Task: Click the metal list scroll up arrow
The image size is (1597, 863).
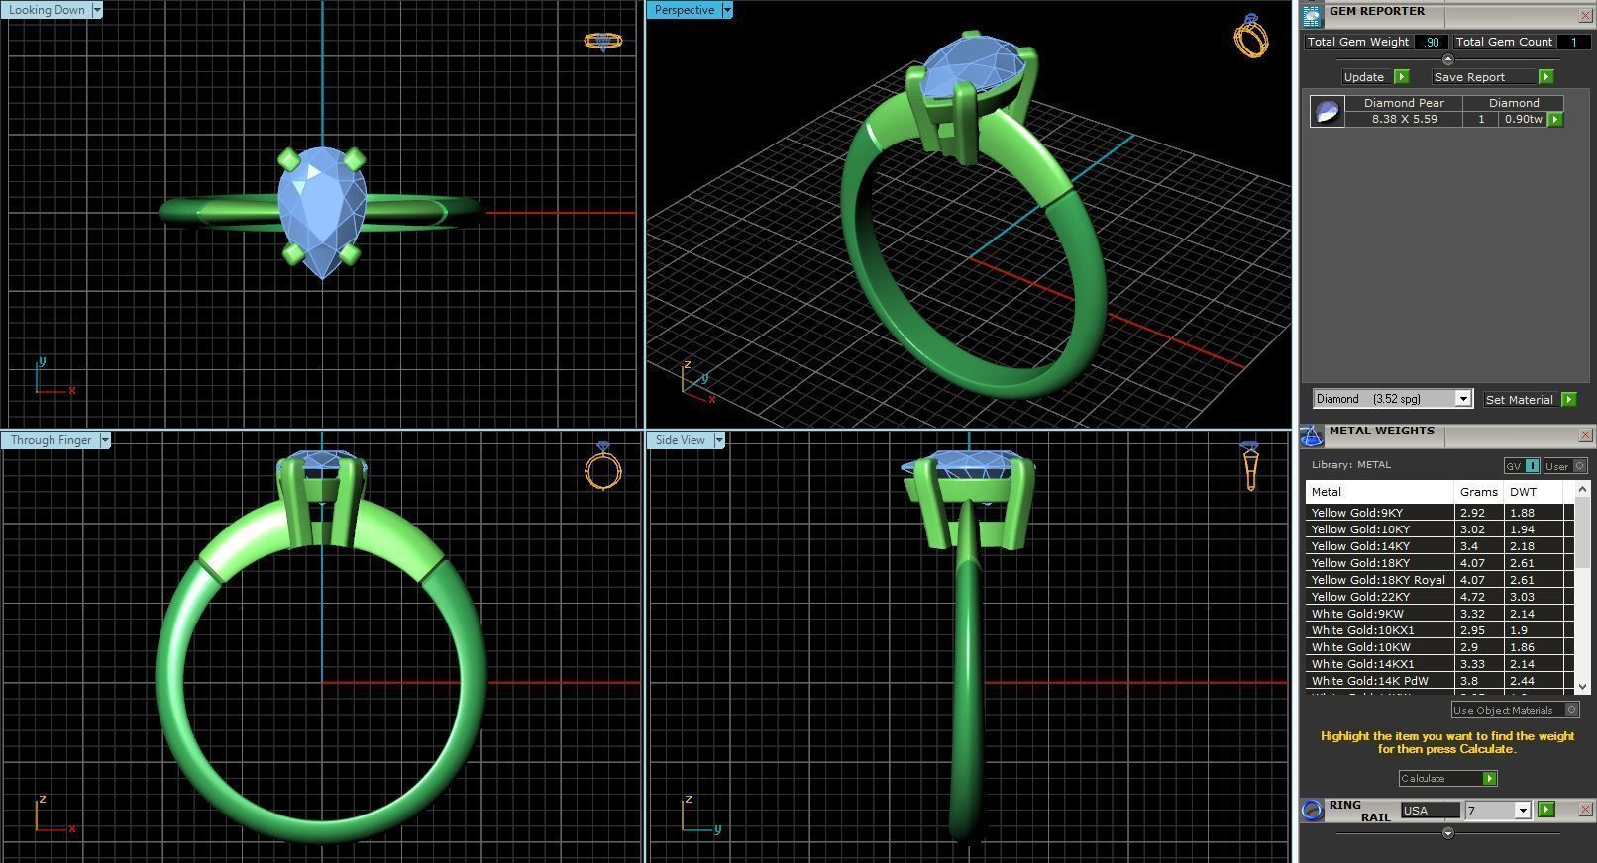Action: [x=1582, y=489]
